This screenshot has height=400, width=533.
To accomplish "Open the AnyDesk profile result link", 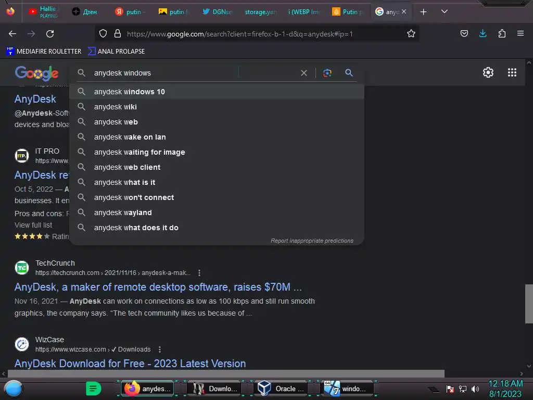I will (35, 99).
